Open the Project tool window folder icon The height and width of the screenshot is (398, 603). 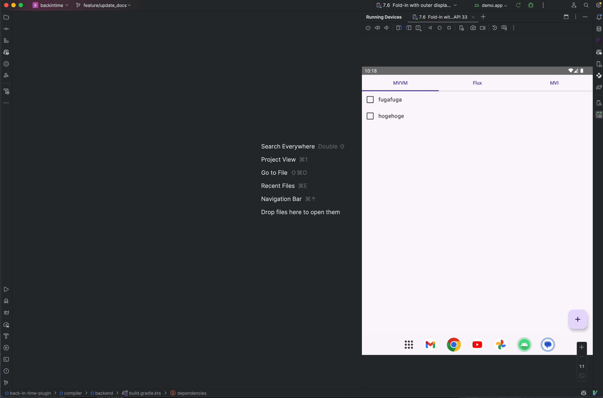[x=6, y=17]
